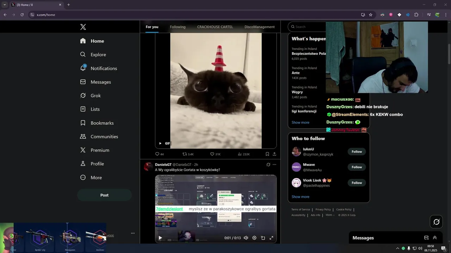The image size is (451, 253).
Task: Open Bookmarks in the sidebar
Action: pyautogui.click(x=97, y=123)
